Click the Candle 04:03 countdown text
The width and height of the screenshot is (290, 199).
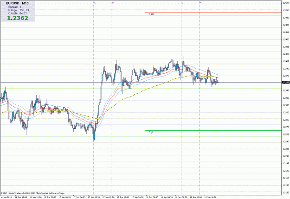[x=17, y=13]
